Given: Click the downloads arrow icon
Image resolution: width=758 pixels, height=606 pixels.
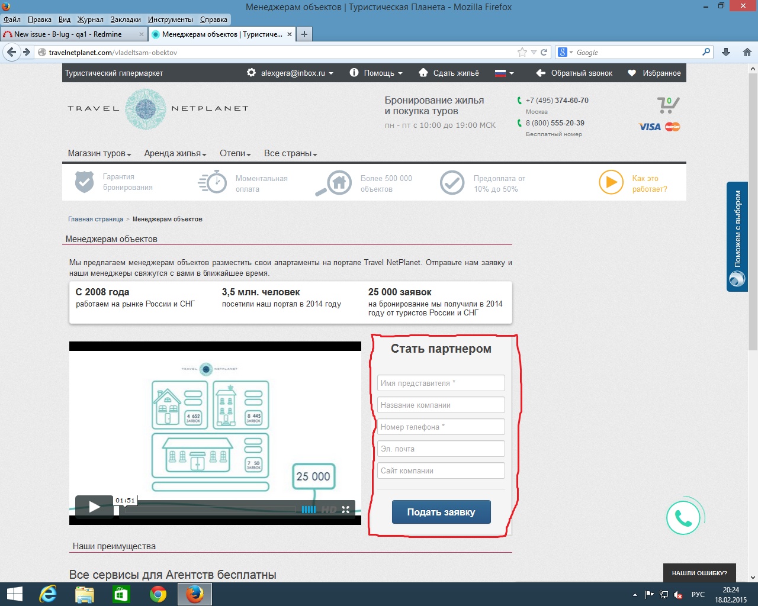Looking at the screenshot, I should 726,52.
